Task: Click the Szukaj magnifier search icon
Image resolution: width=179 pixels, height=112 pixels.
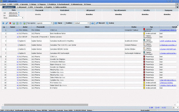Action: point(107,23)
